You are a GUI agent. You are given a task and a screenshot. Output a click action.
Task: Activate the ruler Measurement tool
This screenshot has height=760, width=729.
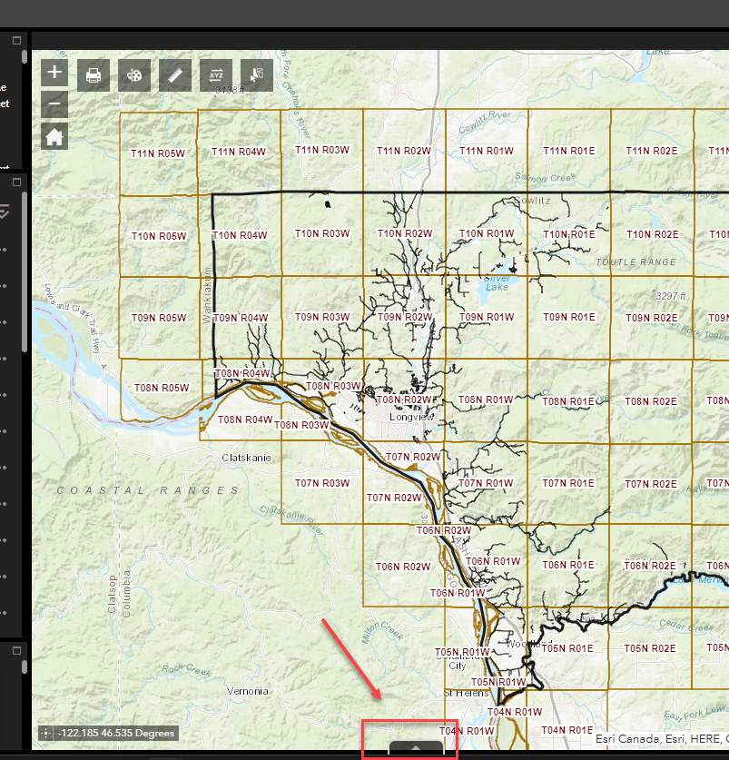click(174, 75)
